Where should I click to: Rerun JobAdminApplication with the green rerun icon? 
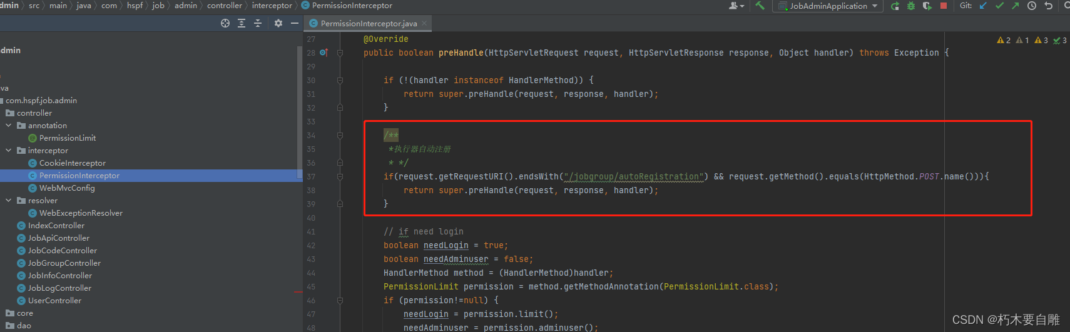tap(895, 6)
